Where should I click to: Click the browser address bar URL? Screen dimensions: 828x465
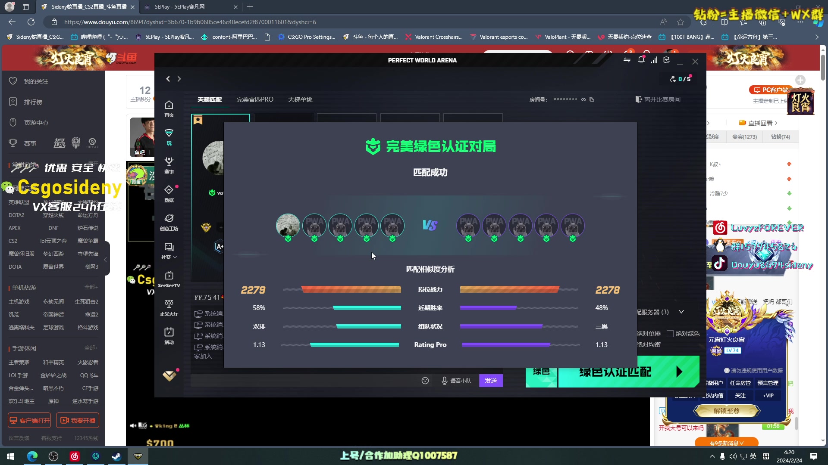coord(190,22)
